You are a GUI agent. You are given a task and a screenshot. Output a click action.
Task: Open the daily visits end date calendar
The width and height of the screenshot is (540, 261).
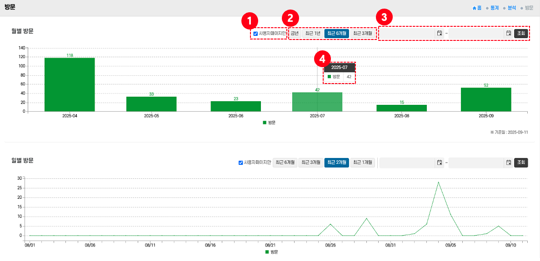tap(509, 163)
